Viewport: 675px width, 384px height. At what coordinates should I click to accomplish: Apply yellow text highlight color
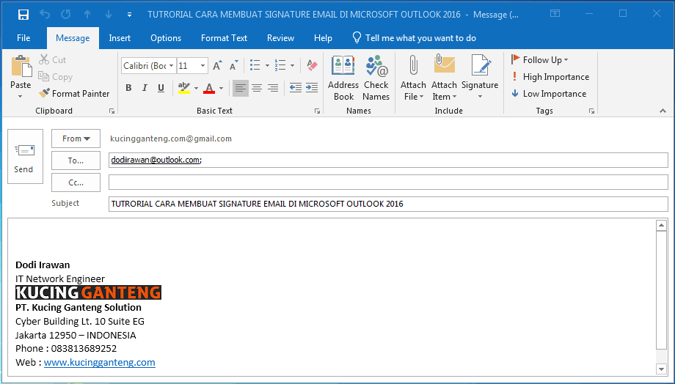(x=184, y=88)
